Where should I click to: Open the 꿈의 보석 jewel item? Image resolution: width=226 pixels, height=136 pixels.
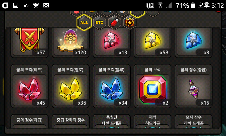[x=153, y=86]
